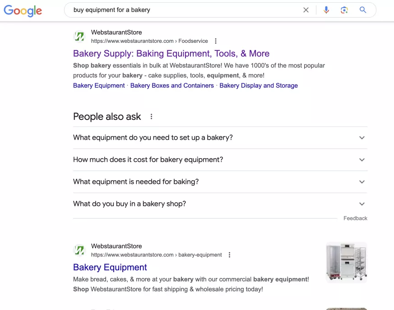Expand "What equipment is needed for baking?"
The width and height of the screenshot is (394, 310).
[220, 182]
